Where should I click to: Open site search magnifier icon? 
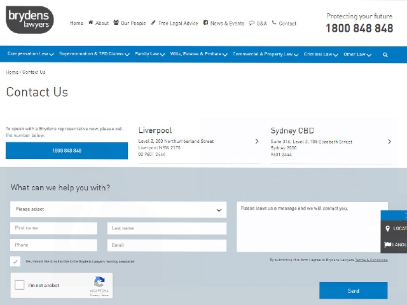[x=385, y=55]
